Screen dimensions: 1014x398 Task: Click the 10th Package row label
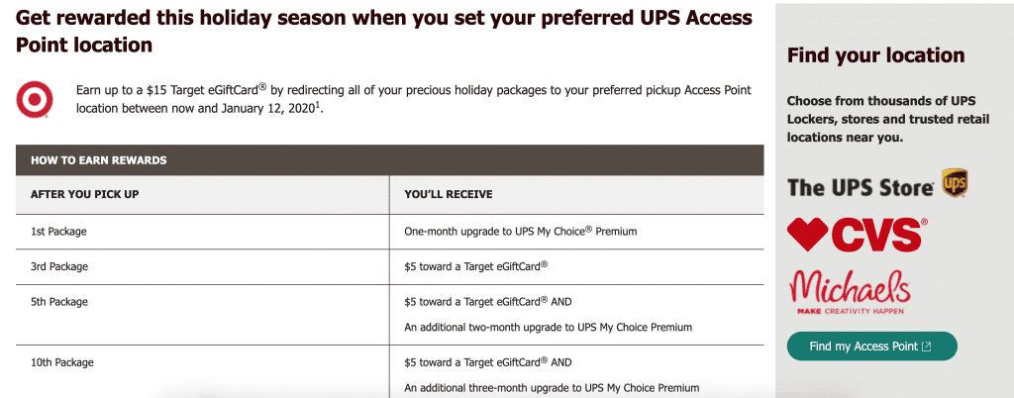tap(62, 362)
